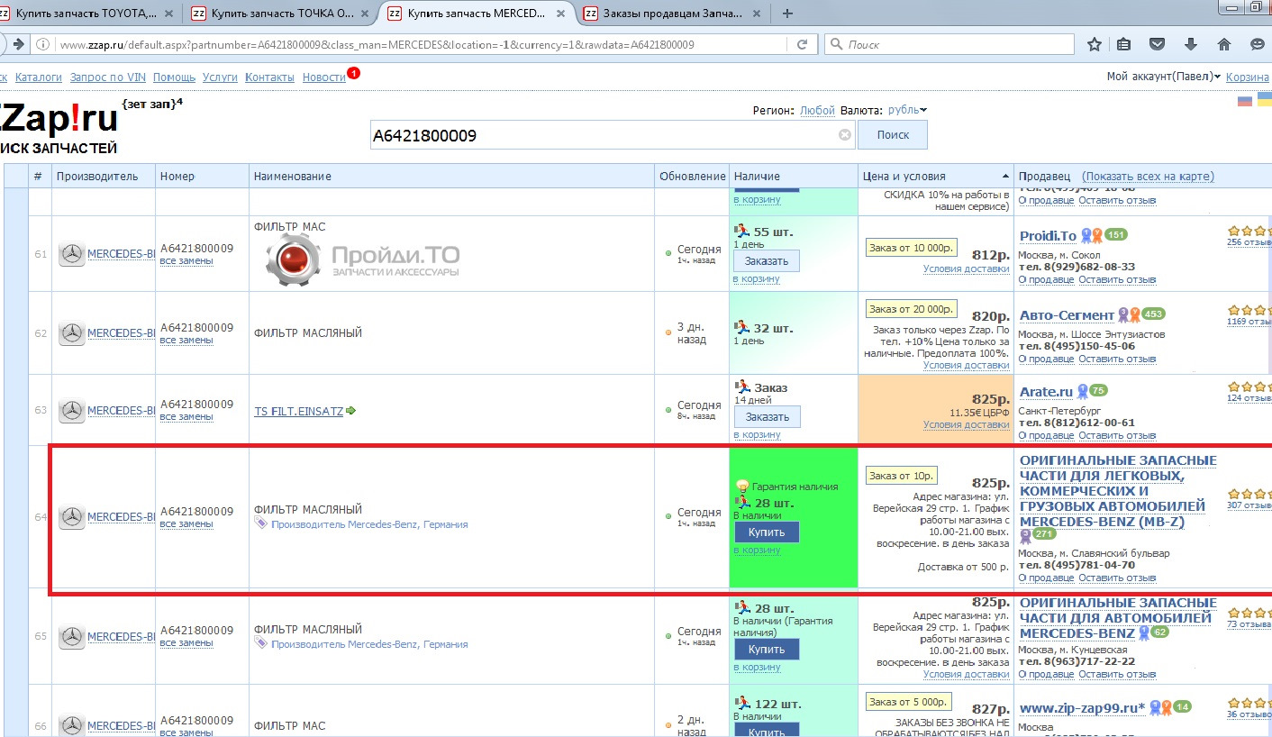Image resolution: width=1272 pixels, height=737 pixels.
Task: Switch to the ТОЧКА О parts tab
Action: tap(279, 14)
